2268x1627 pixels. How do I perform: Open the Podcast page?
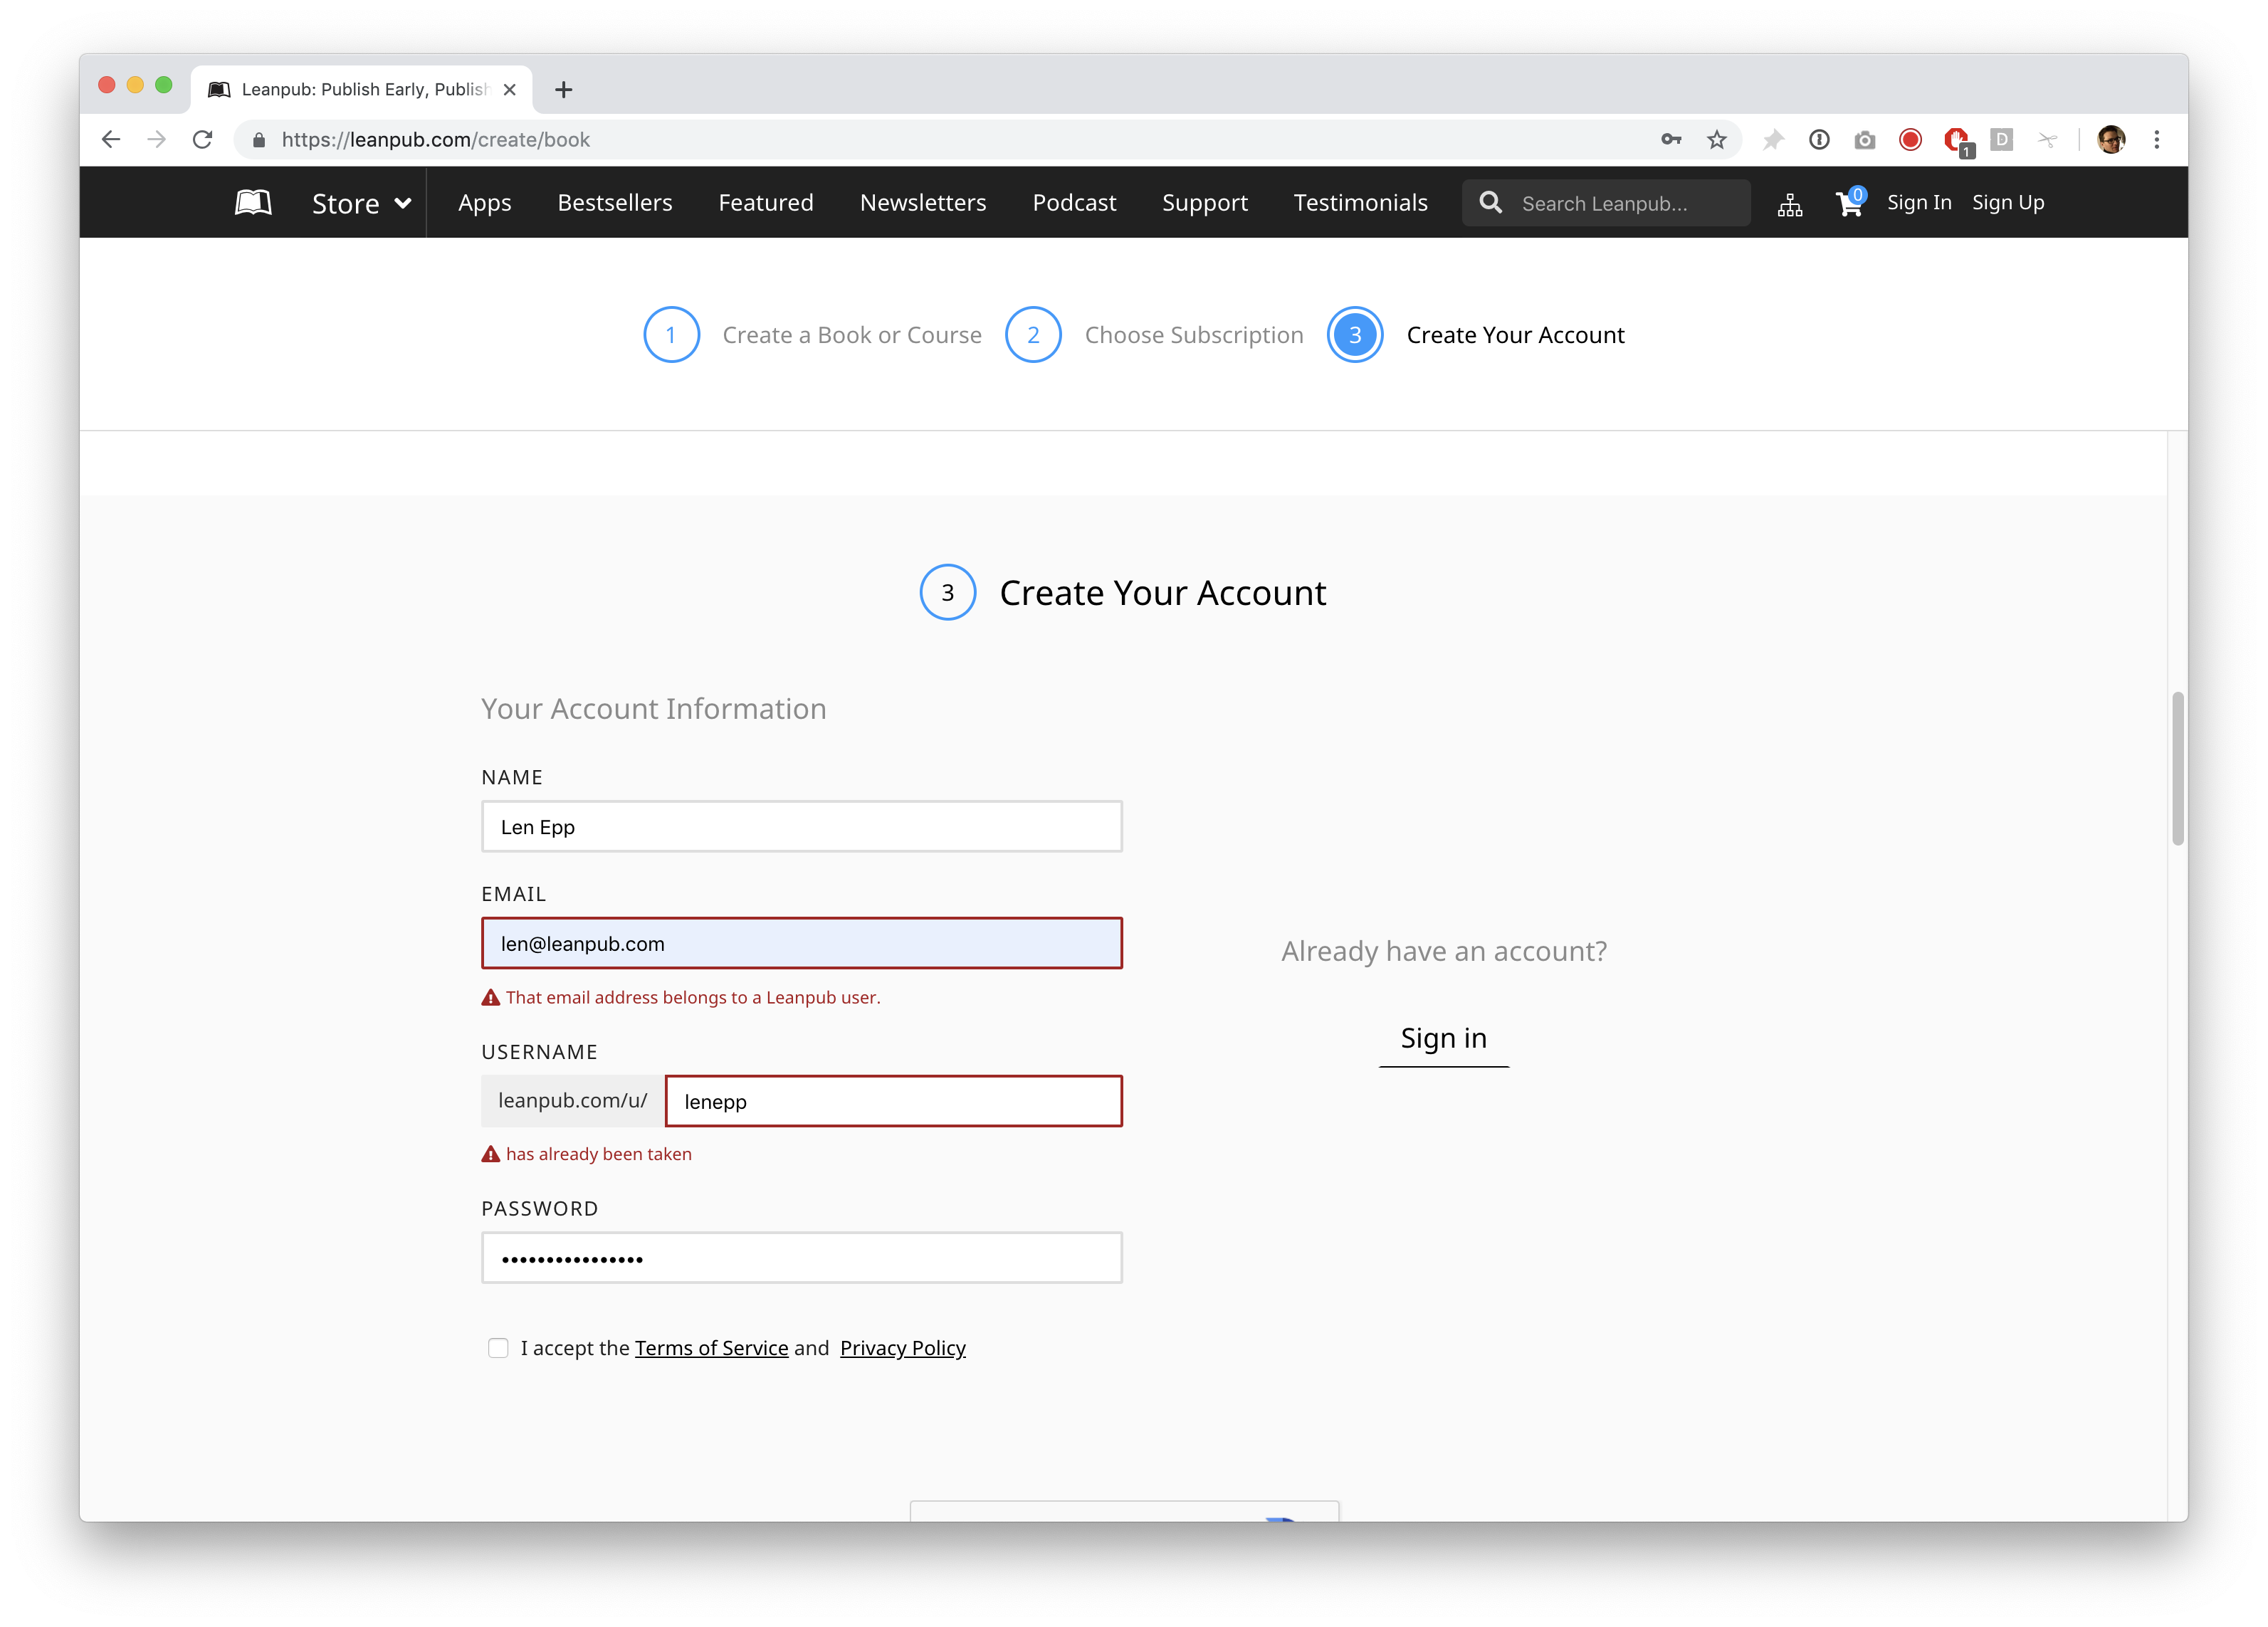[x=1074, y=203]
